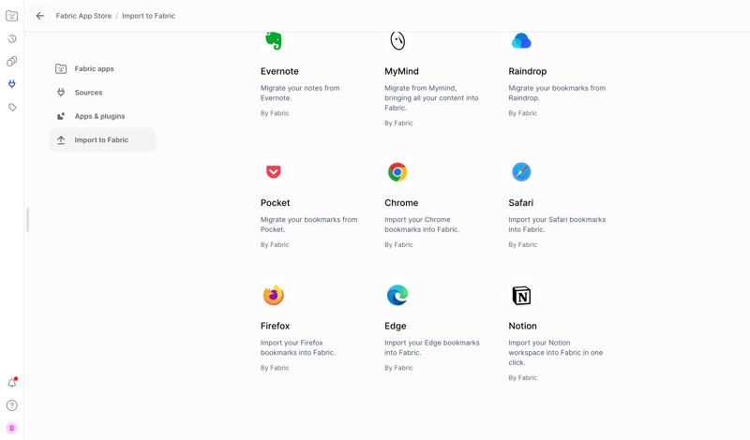The height and width of the screenshot is (440, 750).
Task: Open notifications bell in left rail
Action: (12, 383)
